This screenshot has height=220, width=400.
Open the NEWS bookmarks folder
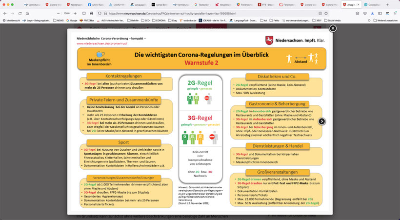coord(59,20)
